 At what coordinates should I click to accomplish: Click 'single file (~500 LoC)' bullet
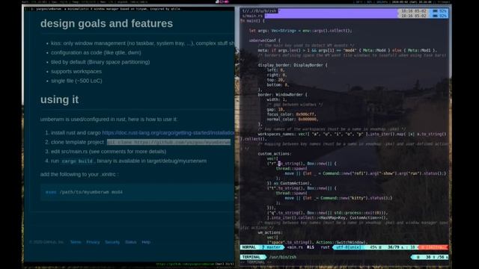click(x=76, y=81)
